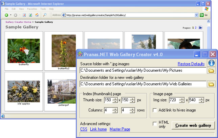The height and width of the screenshot is (138, 218).
Task: Browse for the destination folder with folder icon
Action: [x=211, y=84]
